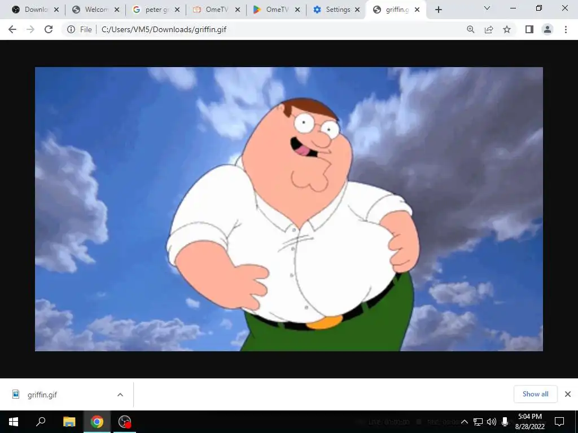The image size is (578, 433).
Task: Open Windows taskbar search
Action: [x=41, y=422]
